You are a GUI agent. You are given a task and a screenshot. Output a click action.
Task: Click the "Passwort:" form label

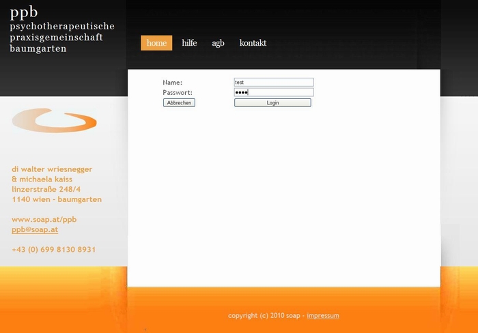coord(177,92)
